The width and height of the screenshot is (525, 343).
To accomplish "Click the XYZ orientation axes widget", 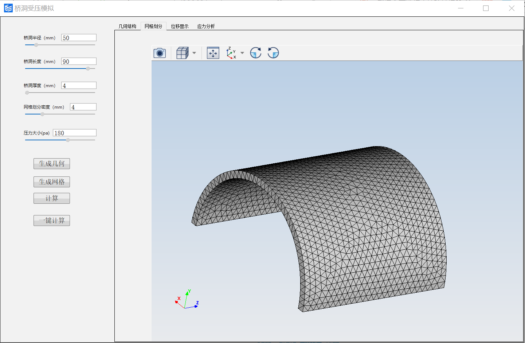I will click(x=187, y=299).
